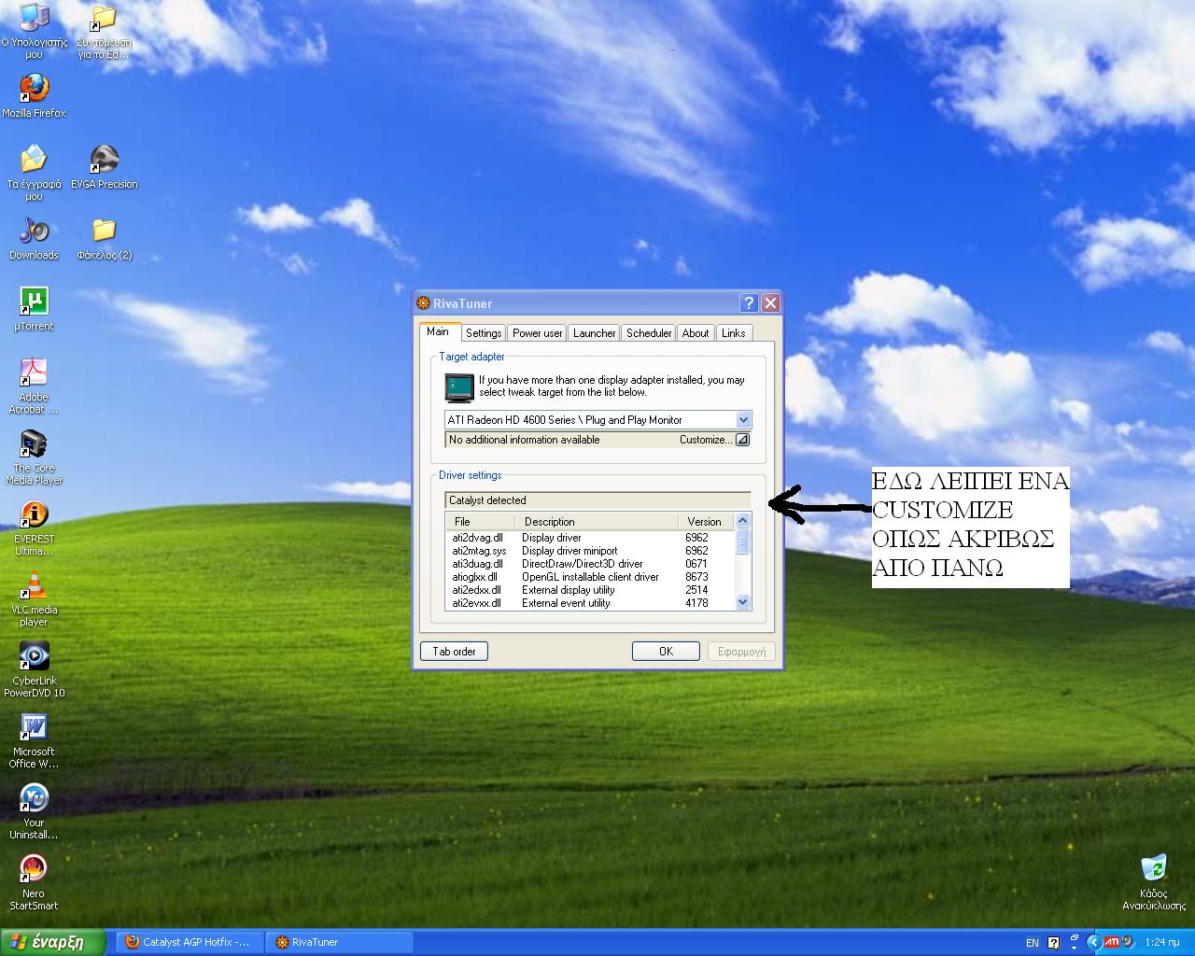Open the Adobe Acrobat desktop shortcut

point(34,386)
